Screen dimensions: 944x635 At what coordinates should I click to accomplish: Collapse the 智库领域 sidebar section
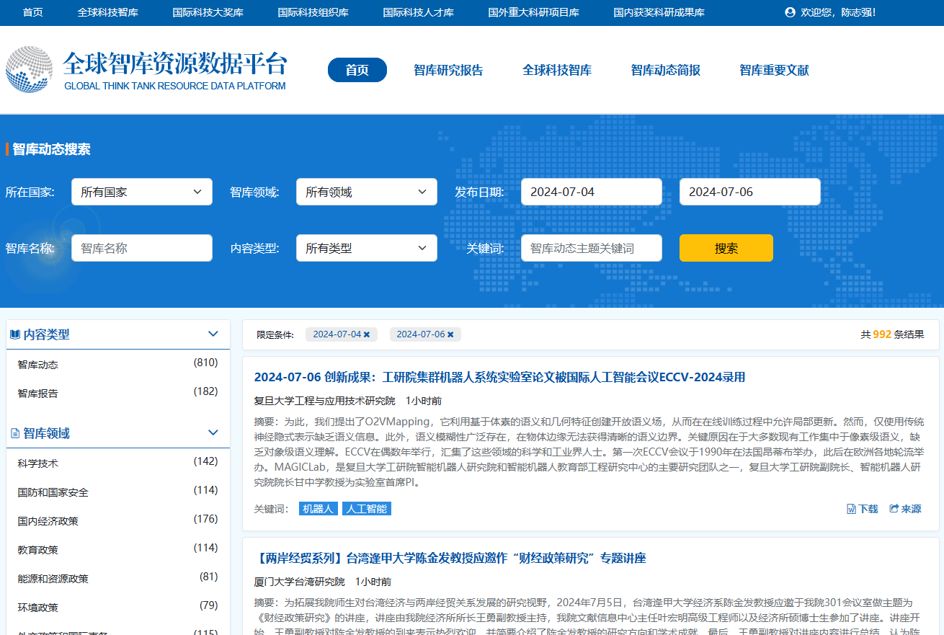(x=213, y=432)
